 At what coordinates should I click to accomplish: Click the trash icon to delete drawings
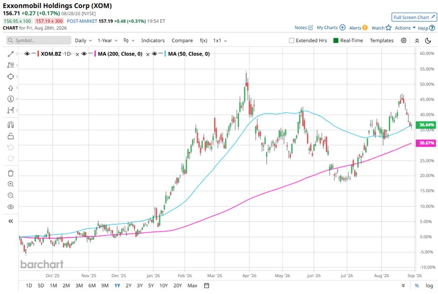coord(11,173)
